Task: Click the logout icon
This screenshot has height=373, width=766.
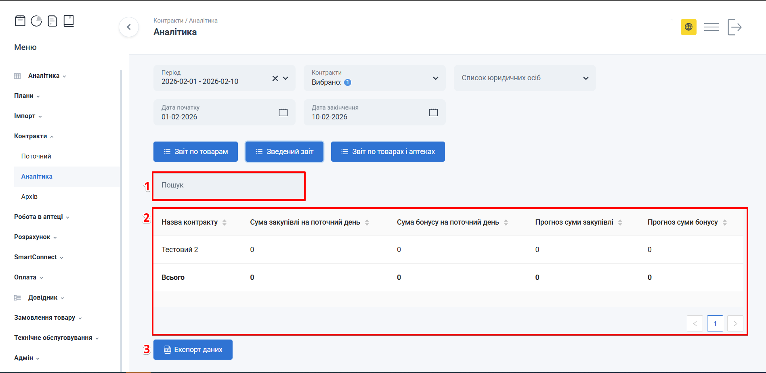Action: point(735,27)
